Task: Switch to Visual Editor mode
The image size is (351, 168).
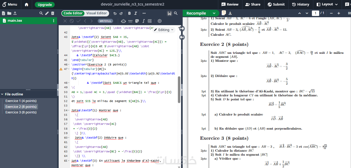Action: [96, 13]
